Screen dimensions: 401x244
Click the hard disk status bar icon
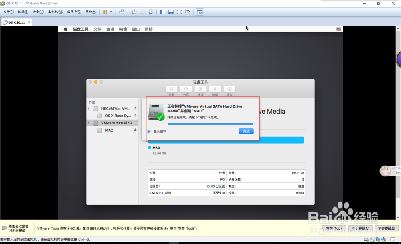[x=366, y=240]
